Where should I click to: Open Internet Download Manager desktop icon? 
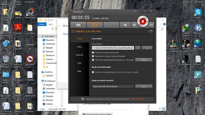point(186,30)
